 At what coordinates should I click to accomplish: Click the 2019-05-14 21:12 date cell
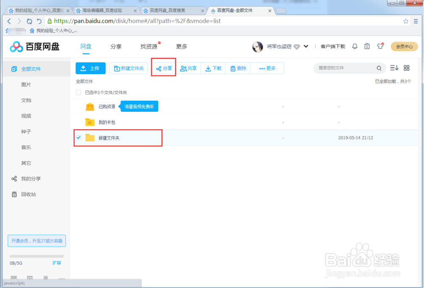[x=356, y=138]
